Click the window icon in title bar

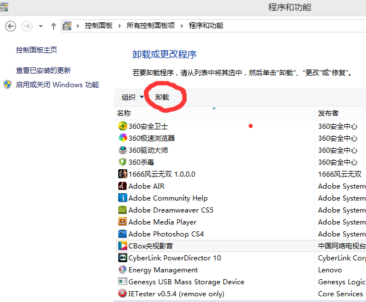click(4, 7)
